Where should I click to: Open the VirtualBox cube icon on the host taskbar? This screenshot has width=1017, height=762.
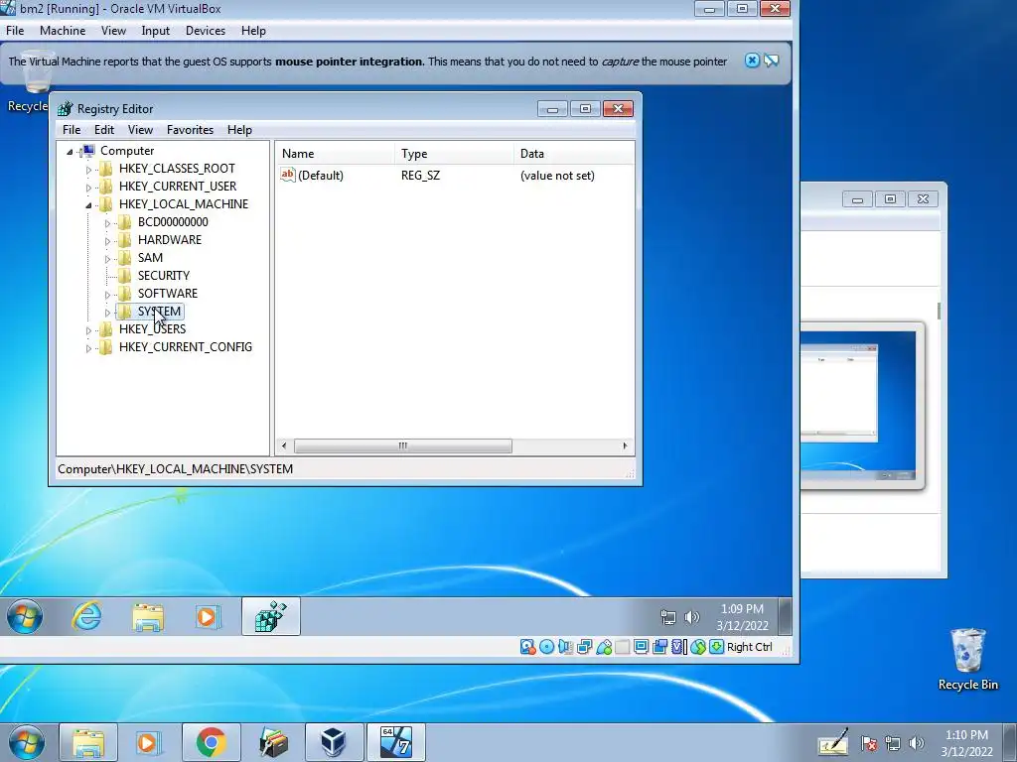point(334,742)
